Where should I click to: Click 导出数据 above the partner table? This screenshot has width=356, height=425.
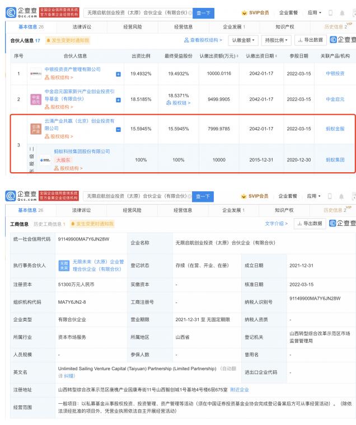point(311,40)
